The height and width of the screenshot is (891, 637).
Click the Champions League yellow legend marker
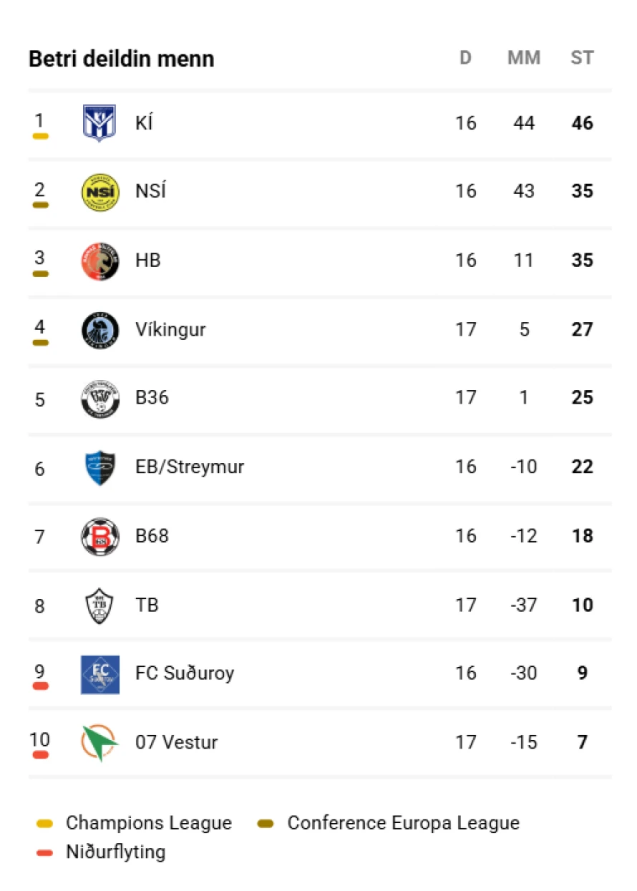click(x=44, y=824)
